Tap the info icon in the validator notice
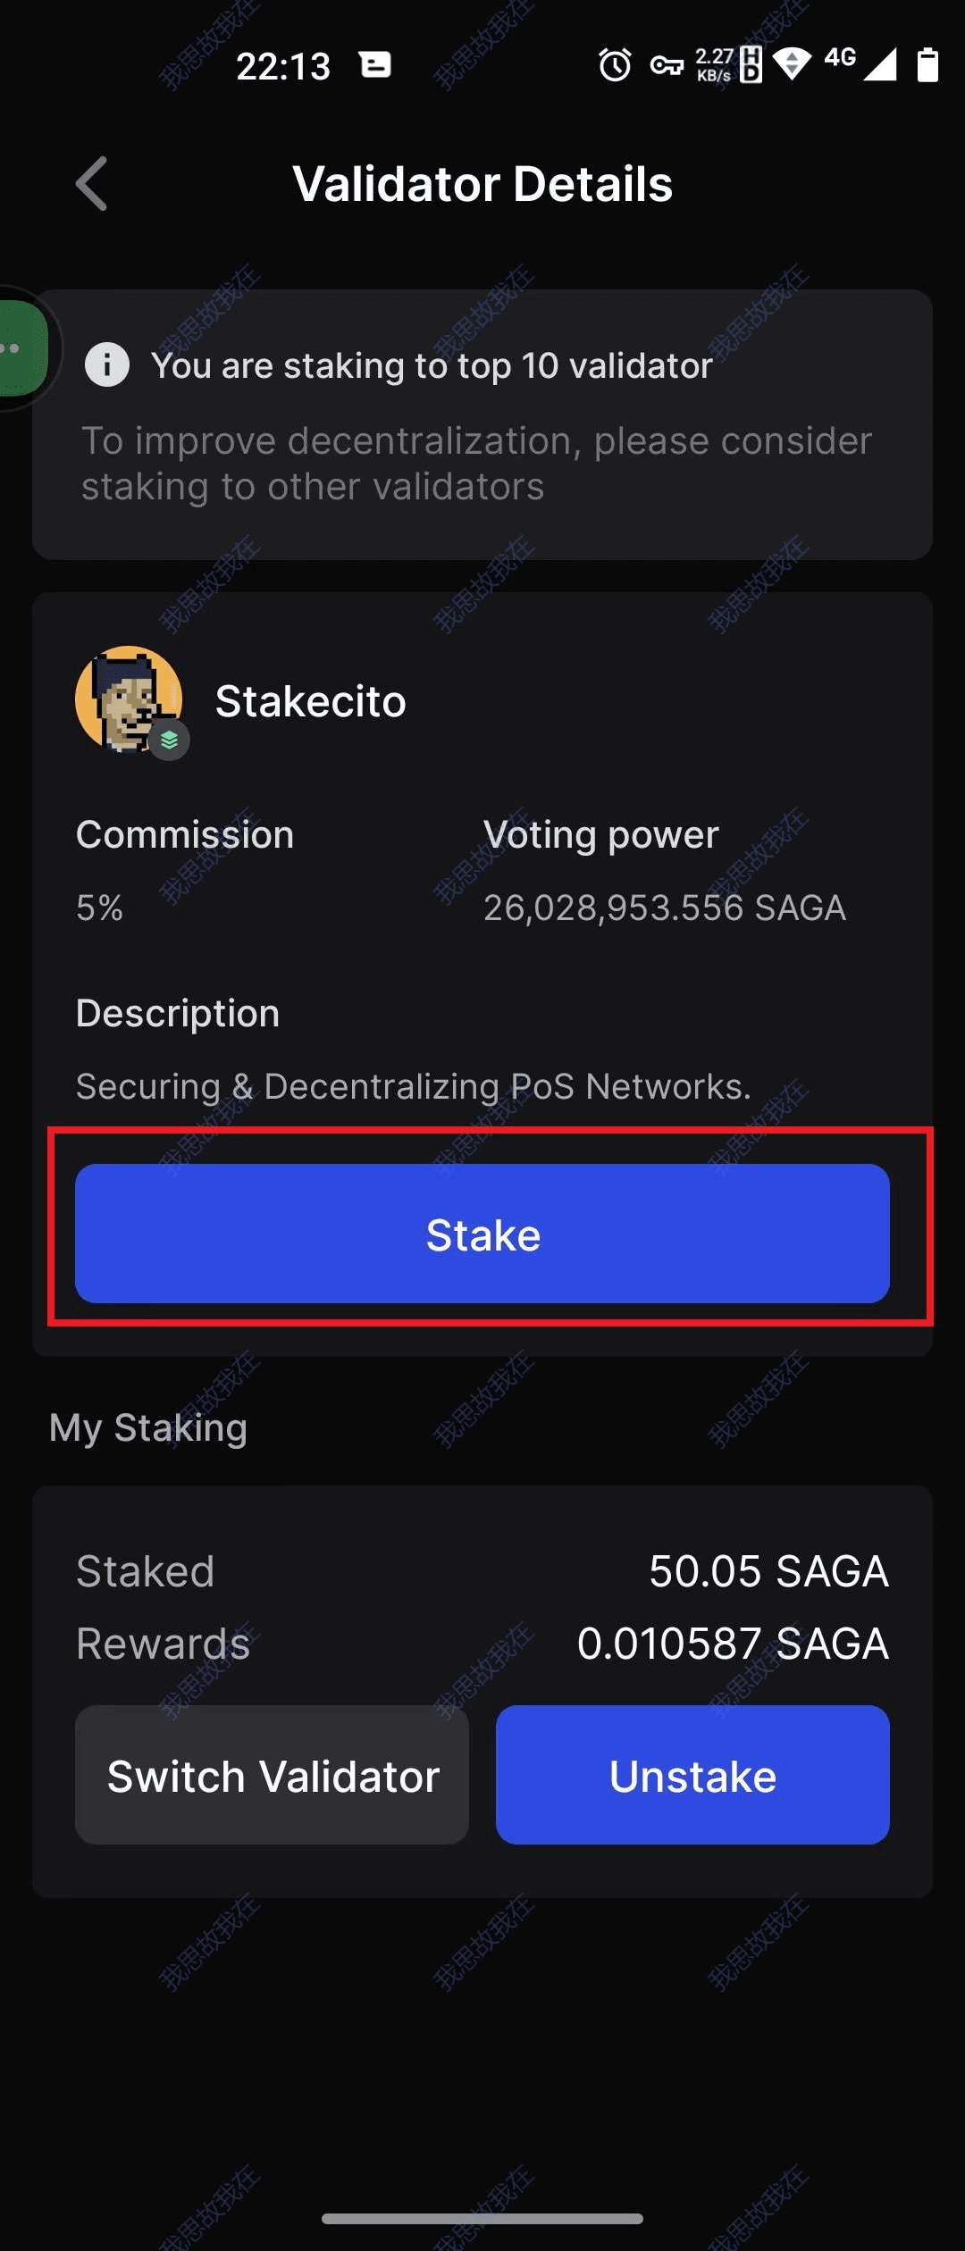 point(107,365)
